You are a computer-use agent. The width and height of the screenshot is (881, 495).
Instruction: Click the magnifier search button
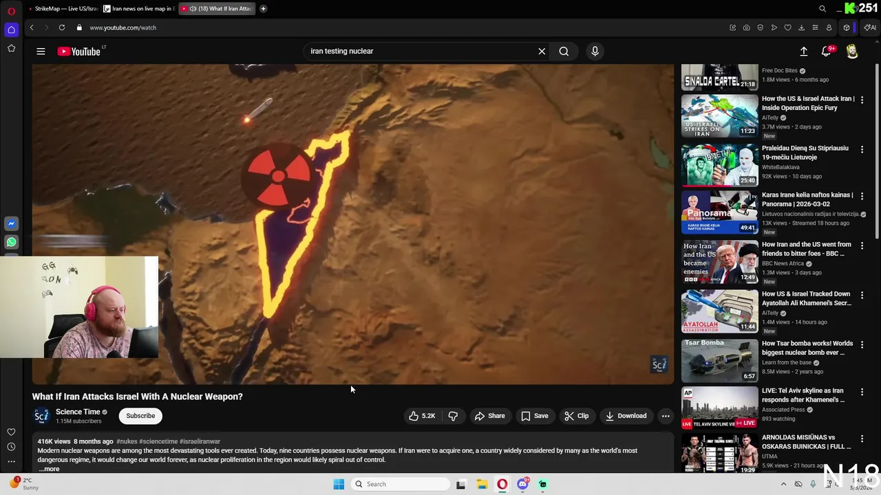tap(564, 52)
